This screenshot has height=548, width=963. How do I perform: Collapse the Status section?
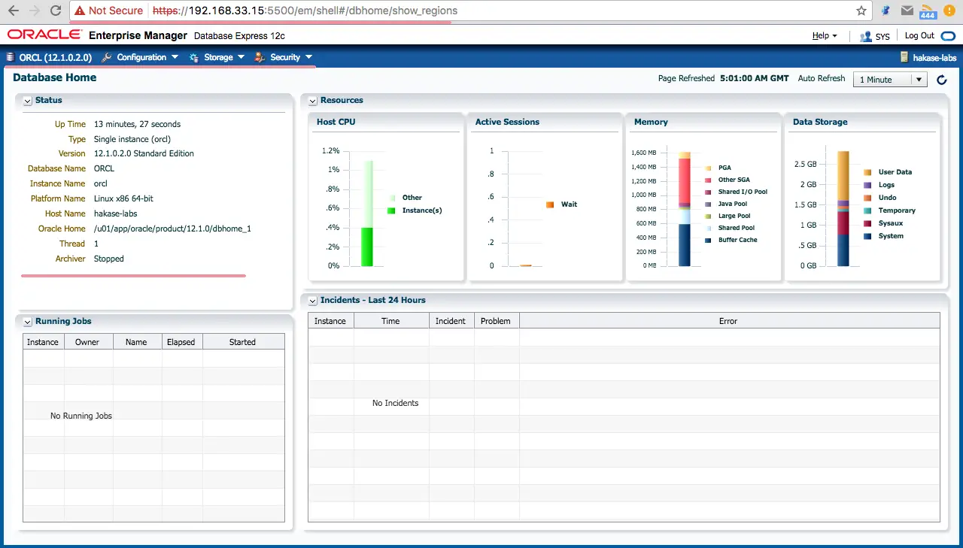click(x=27, y=101)
